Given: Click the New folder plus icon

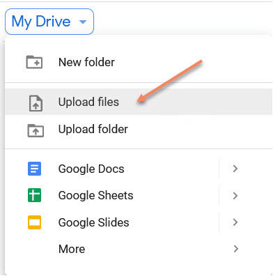Looking at the screenshot, I should (34, 62).
